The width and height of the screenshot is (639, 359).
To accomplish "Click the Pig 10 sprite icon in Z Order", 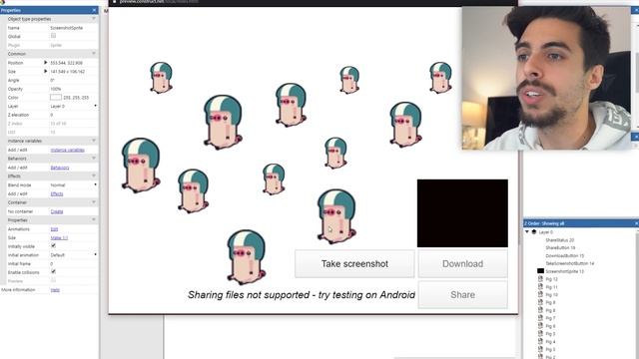I will coord(540,295).
